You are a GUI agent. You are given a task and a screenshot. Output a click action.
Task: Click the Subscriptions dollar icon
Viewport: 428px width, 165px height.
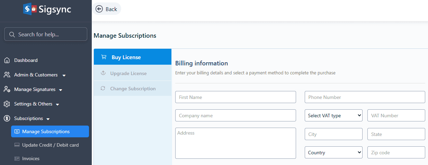[x=7, y=119]
